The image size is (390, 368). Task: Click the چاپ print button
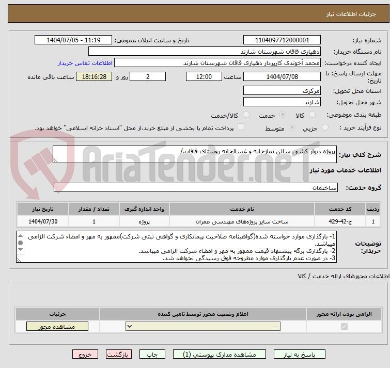[x=152, y=355]
